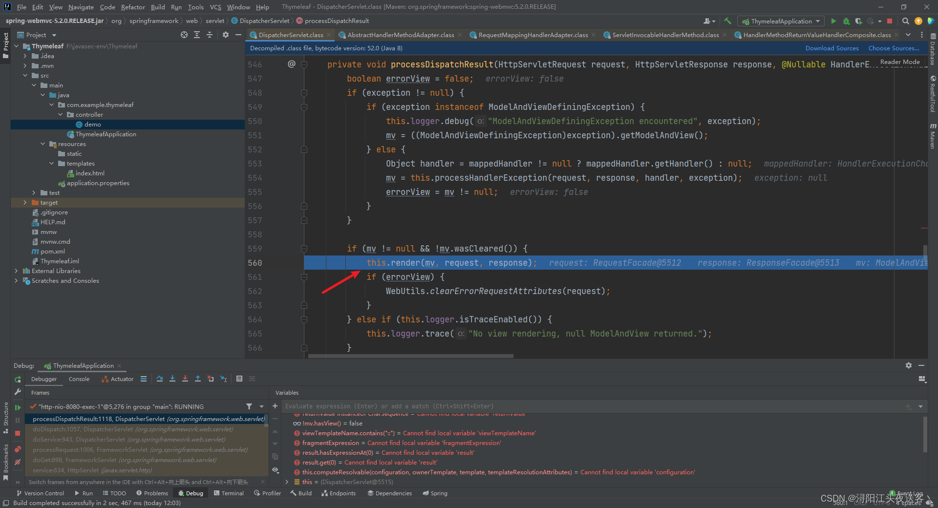938x508 pixels.
Task: Toggle watches view eye icon
Action: click(x=276, y=470)
